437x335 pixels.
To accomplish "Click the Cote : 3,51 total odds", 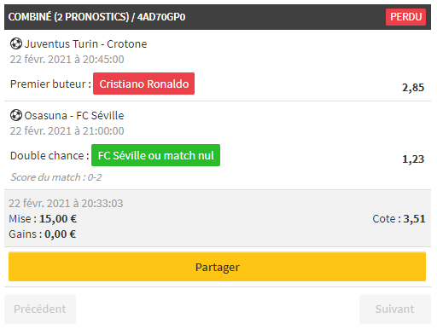I will [399, 219].
